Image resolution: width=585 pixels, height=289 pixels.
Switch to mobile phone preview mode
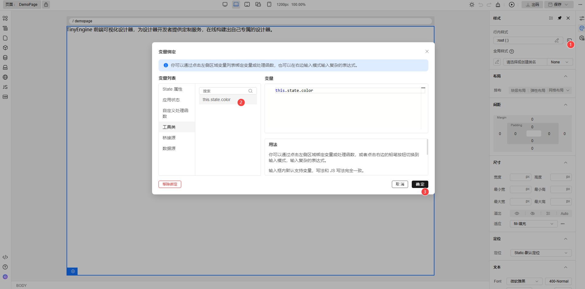tap(269, 4)
